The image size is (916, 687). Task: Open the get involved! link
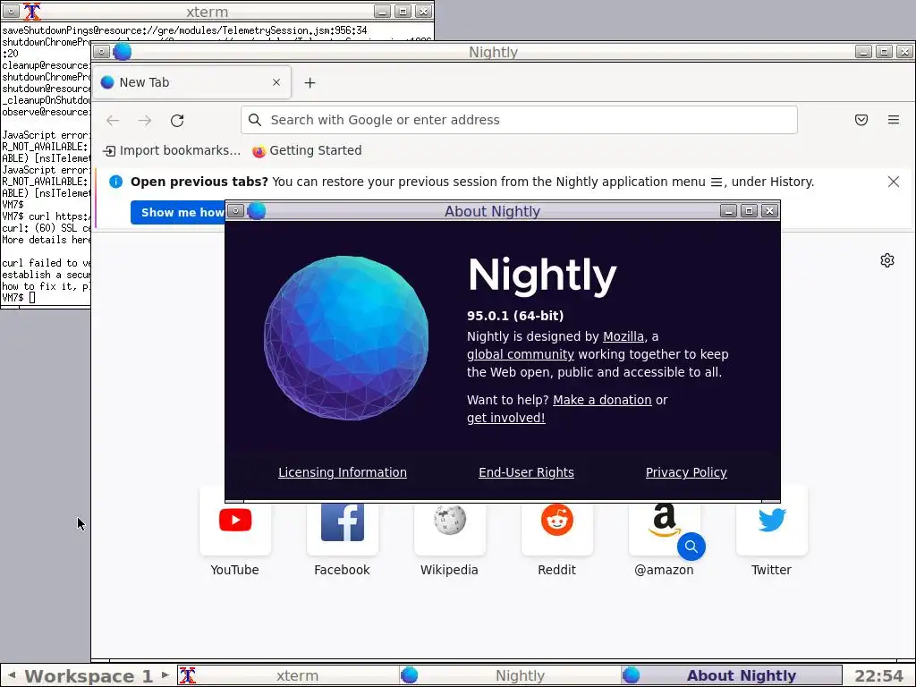pos(506,419)
